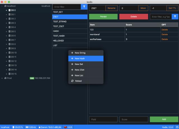Expand the DB 3 tree node
Screen dimensions: 179x129
6,23
